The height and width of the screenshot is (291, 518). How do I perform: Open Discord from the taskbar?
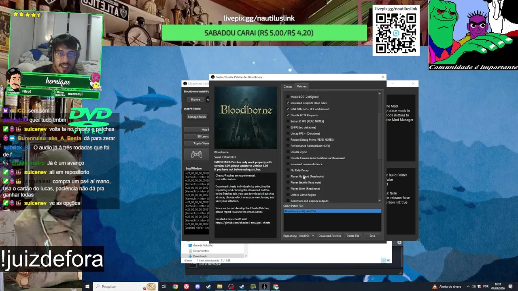coord(197,287)
